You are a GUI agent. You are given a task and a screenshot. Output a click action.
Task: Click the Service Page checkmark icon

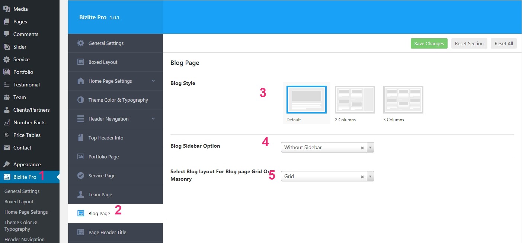pyautogui.click(x=81, y=175)
